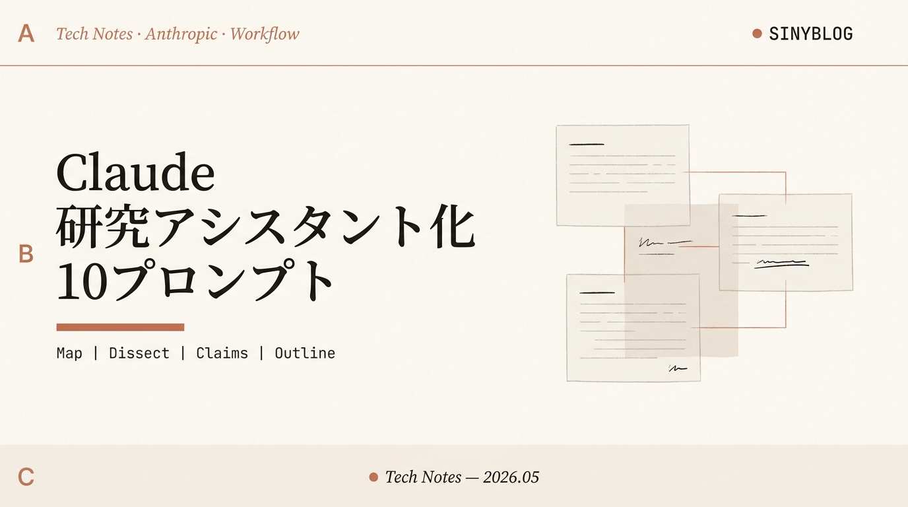Click the "Claude" title line
This screenshot has width=908, height=507.
point(136,173)
